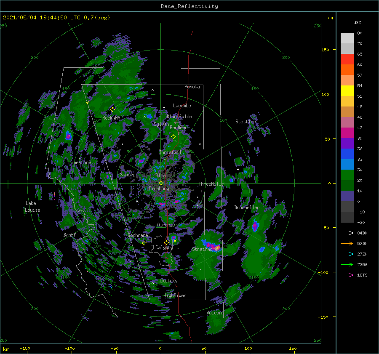Pick the bright green legend swatch between 30 and 20
Screen dimensions: 379x354
point(347,175)
